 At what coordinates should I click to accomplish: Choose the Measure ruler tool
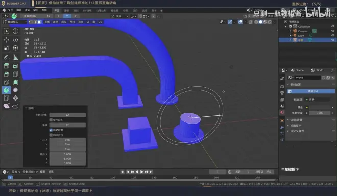click(15, 57)
